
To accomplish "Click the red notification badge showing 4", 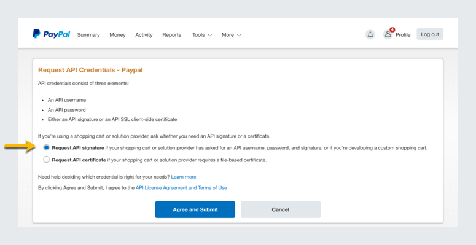I will coord(392,29).
